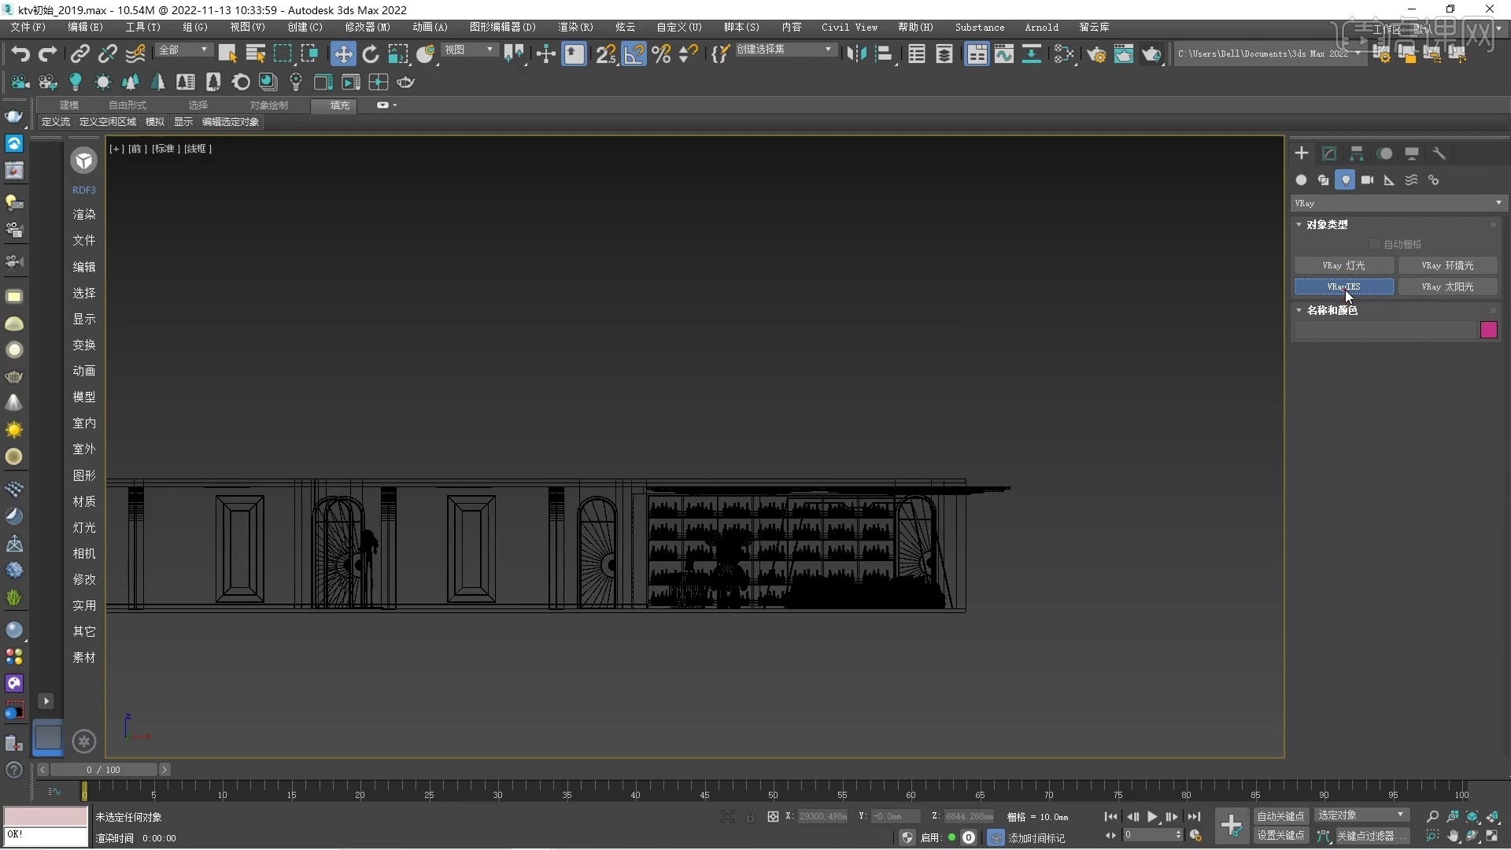Collapse the 对象类型 rollout
The width and height of the screenshot is (1511, 850).
point(1327,225)
